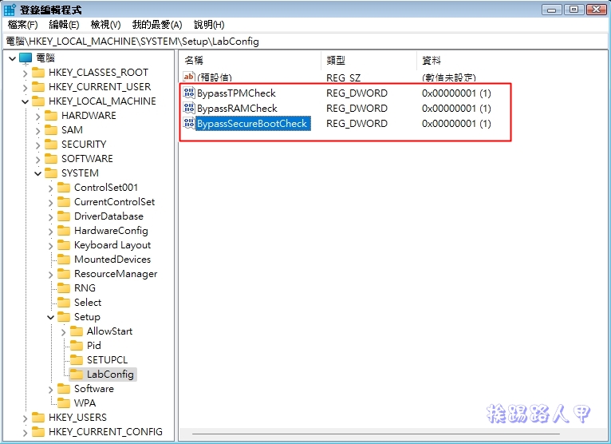
Task: Click the SECURITY folder icon
Action: (51, 145)
